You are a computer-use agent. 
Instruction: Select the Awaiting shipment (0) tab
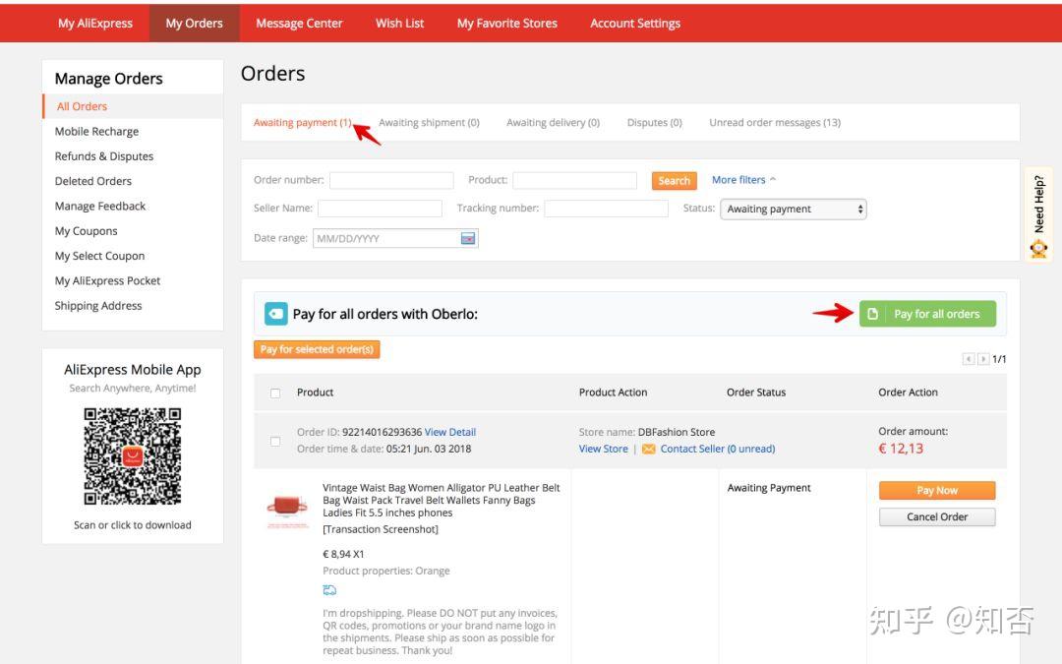coord(430,123)
